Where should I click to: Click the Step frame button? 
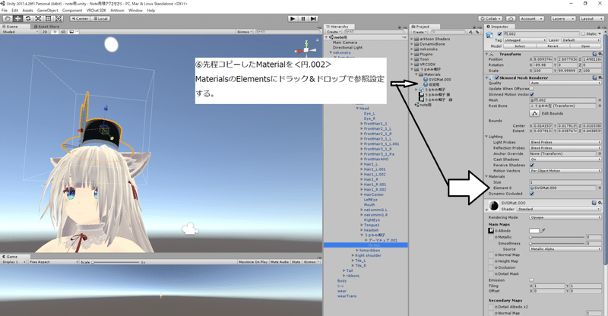[x=313, y=19]
